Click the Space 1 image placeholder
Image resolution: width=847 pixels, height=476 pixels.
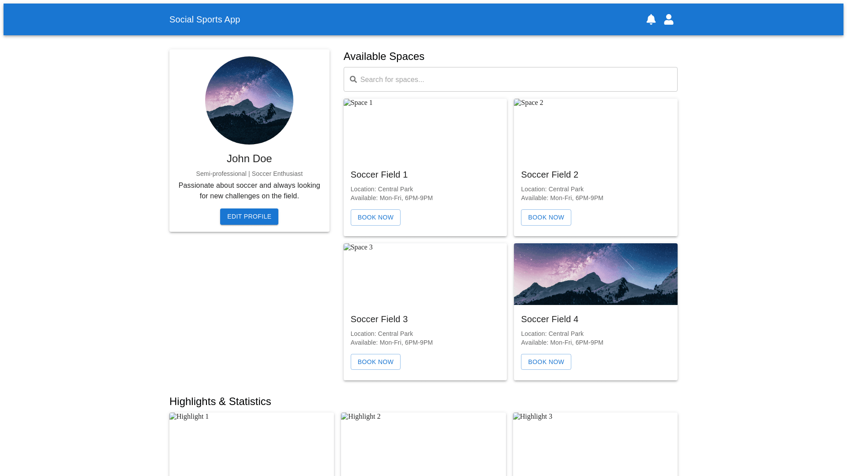(425, 130)
